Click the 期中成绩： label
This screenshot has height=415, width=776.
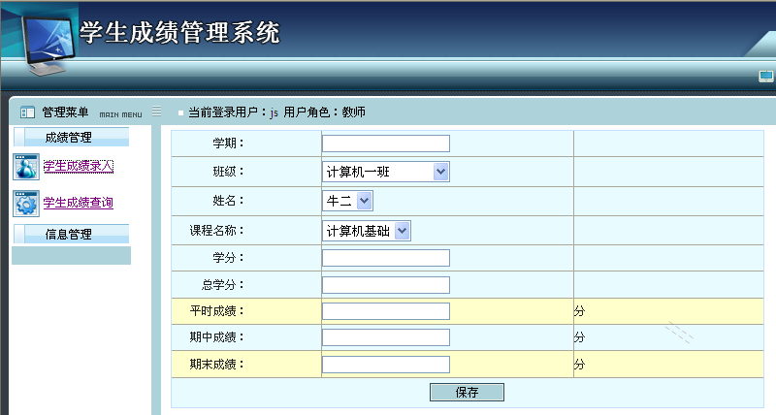[216, 337]
